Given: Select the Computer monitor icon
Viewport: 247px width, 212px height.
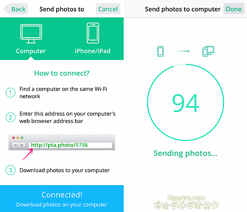Looking at the screenshot, I should pos(31,34).
